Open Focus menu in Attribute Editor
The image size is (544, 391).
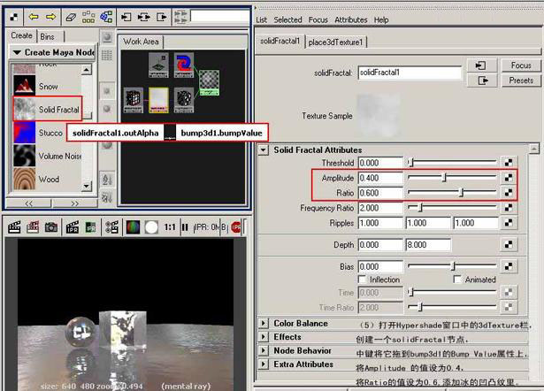[318, 19]
